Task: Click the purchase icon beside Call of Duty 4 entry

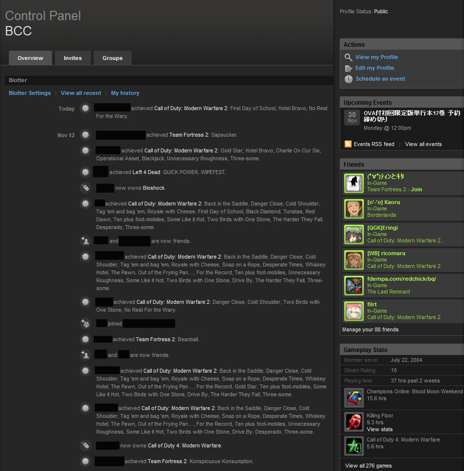Action: (85, 445)
